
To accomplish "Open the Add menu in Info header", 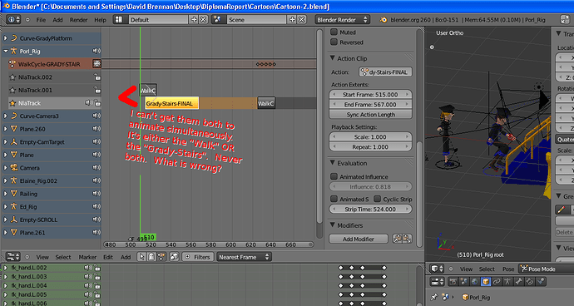I will click(58, 20).
